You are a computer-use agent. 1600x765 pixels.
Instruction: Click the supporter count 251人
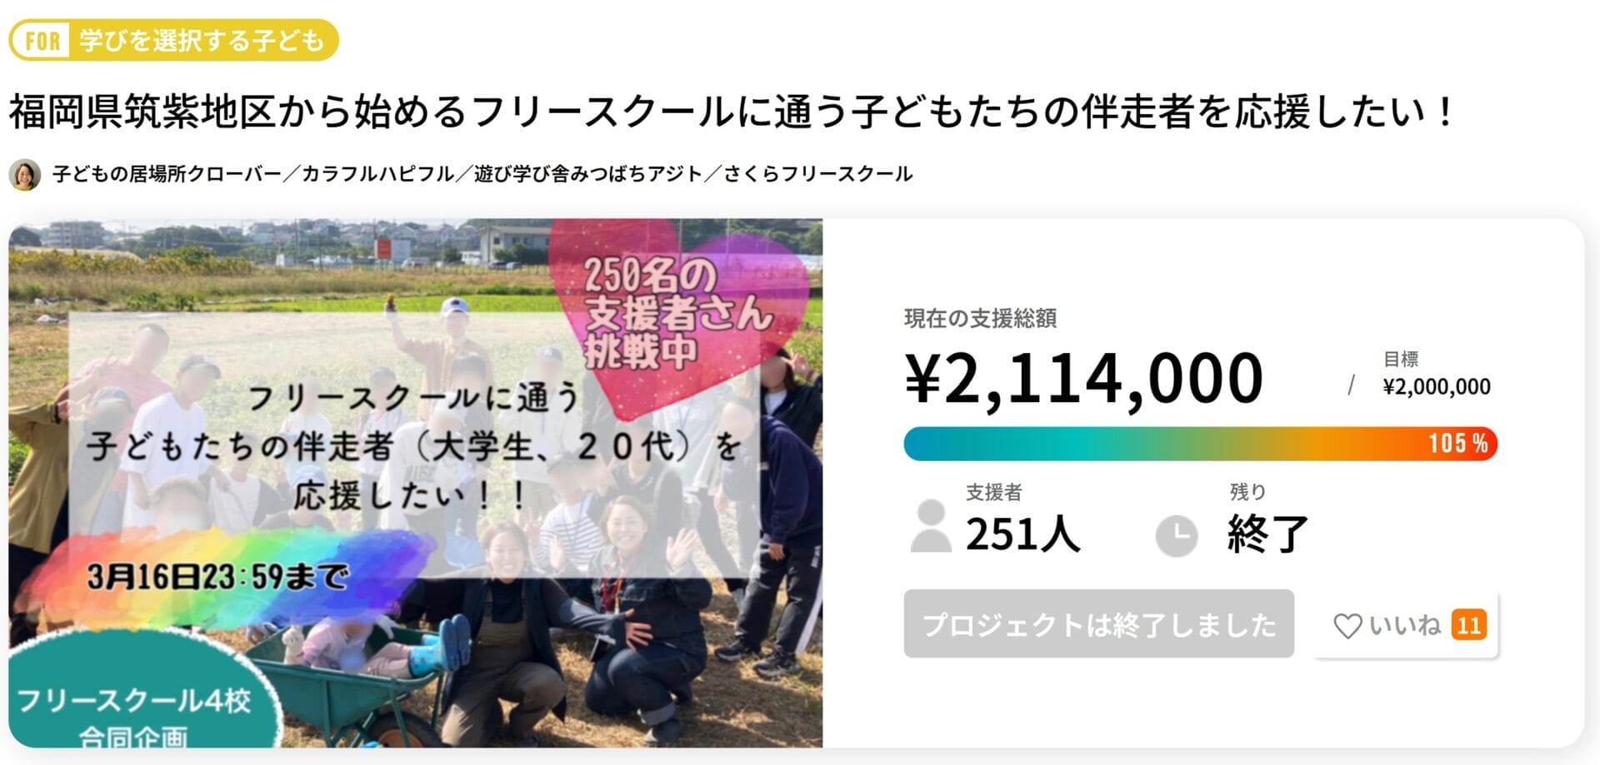[1022, 534]
